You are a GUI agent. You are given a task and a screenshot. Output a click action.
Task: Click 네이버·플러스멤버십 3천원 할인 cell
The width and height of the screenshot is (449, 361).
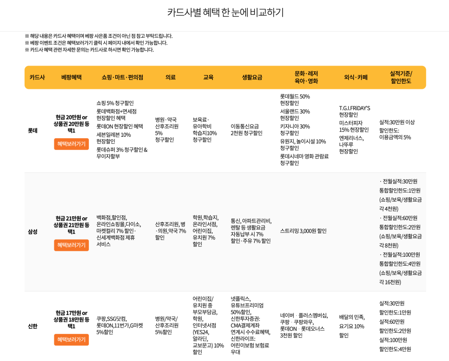coord(304,326)
